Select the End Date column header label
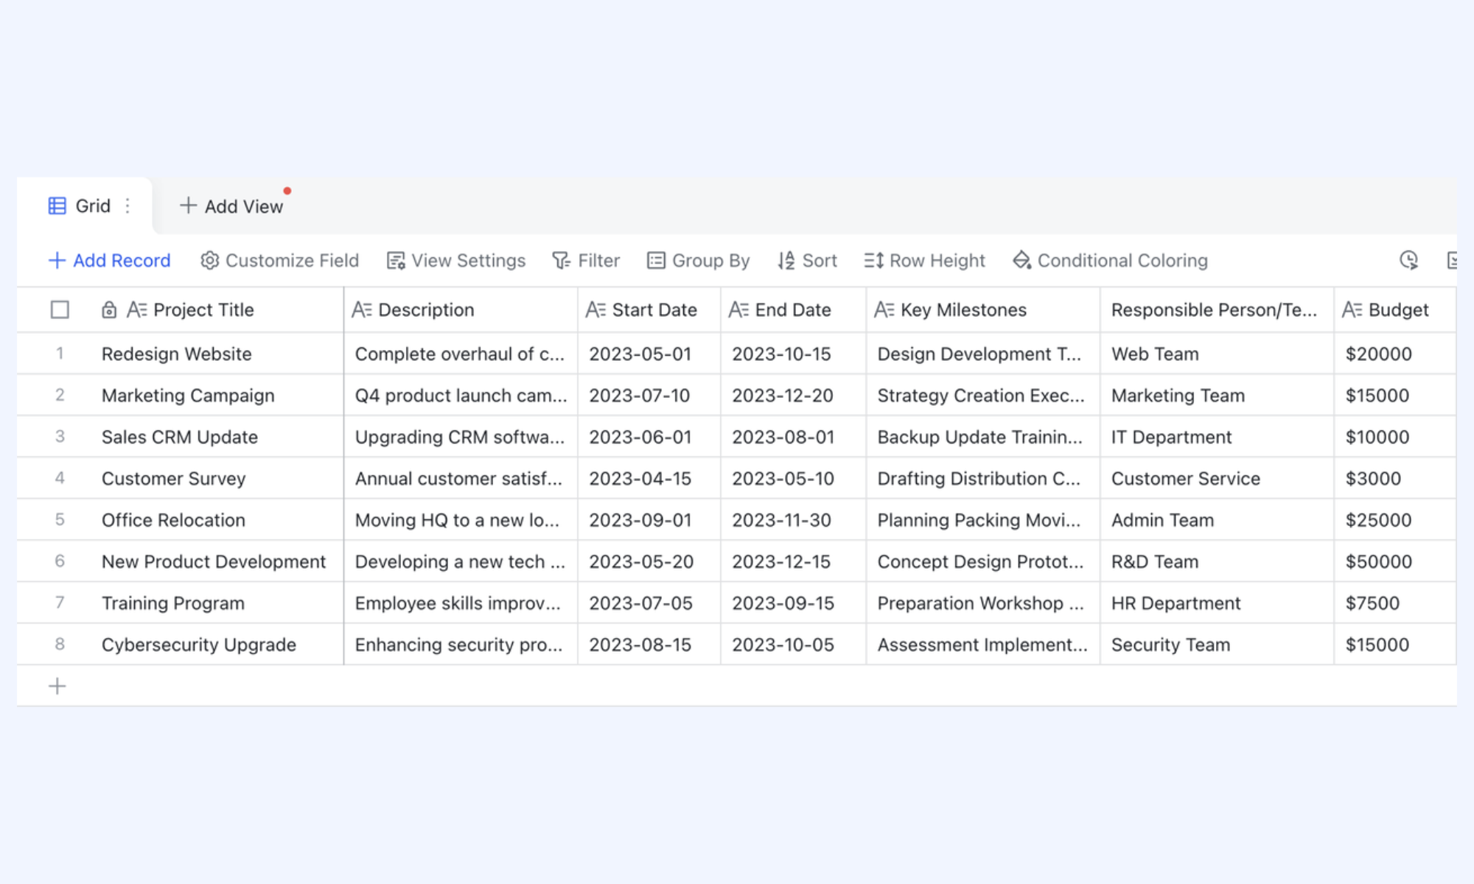The width and height of the screenshot is (1474, 884). pos(793,310)
